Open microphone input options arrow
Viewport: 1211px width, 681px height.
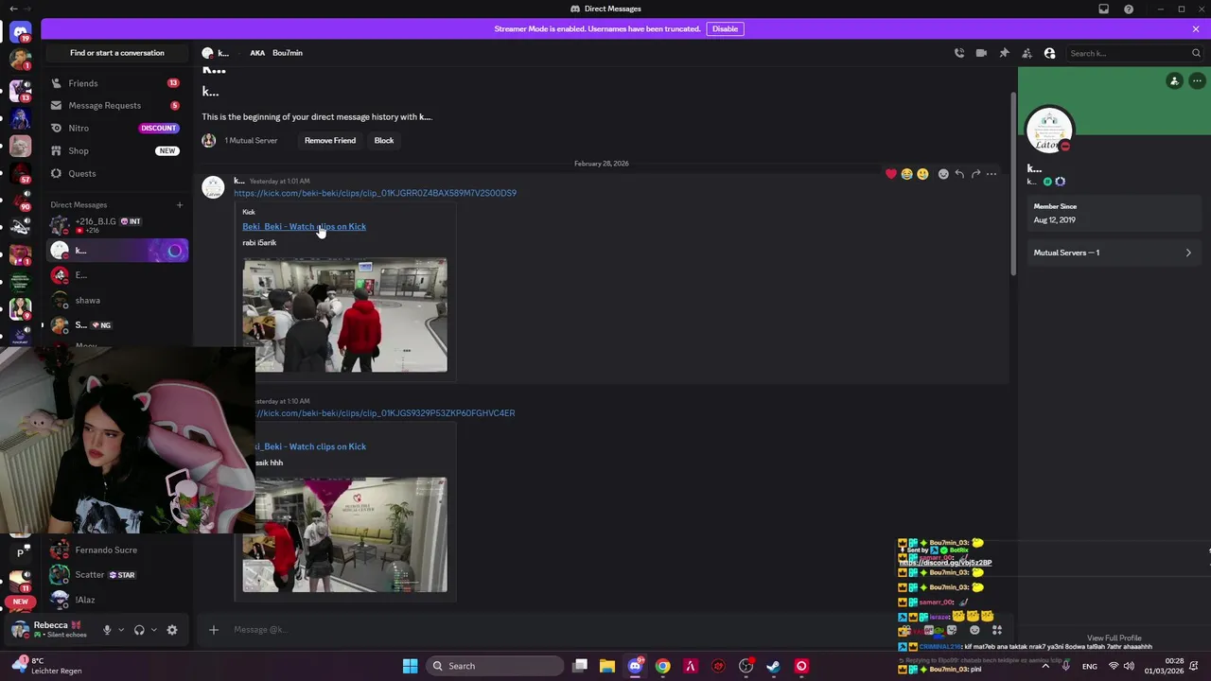(x=120, y=630)
